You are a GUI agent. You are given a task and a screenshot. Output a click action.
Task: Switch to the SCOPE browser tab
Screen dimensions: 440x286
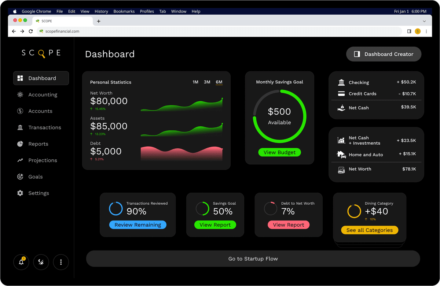pyautogui.click(x=59, y=21)
